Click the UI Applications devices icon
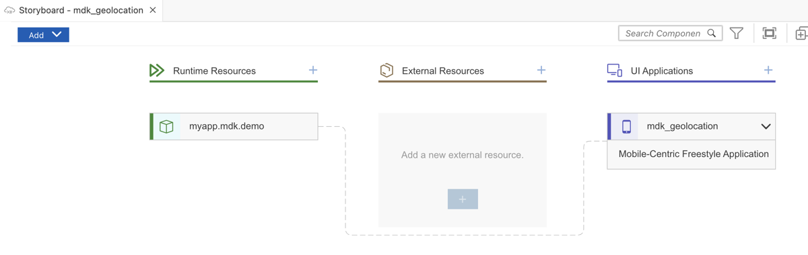The width and height of the screenshot is (808, 255). 615,70
